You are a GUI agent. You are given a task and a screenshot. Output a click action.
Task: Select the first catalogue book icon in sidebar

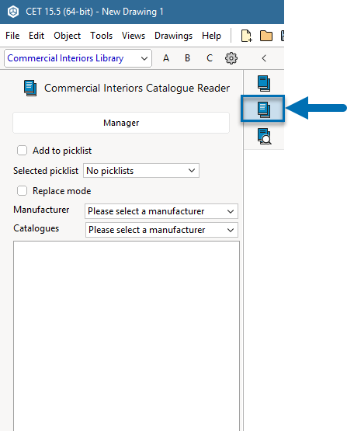264,83
